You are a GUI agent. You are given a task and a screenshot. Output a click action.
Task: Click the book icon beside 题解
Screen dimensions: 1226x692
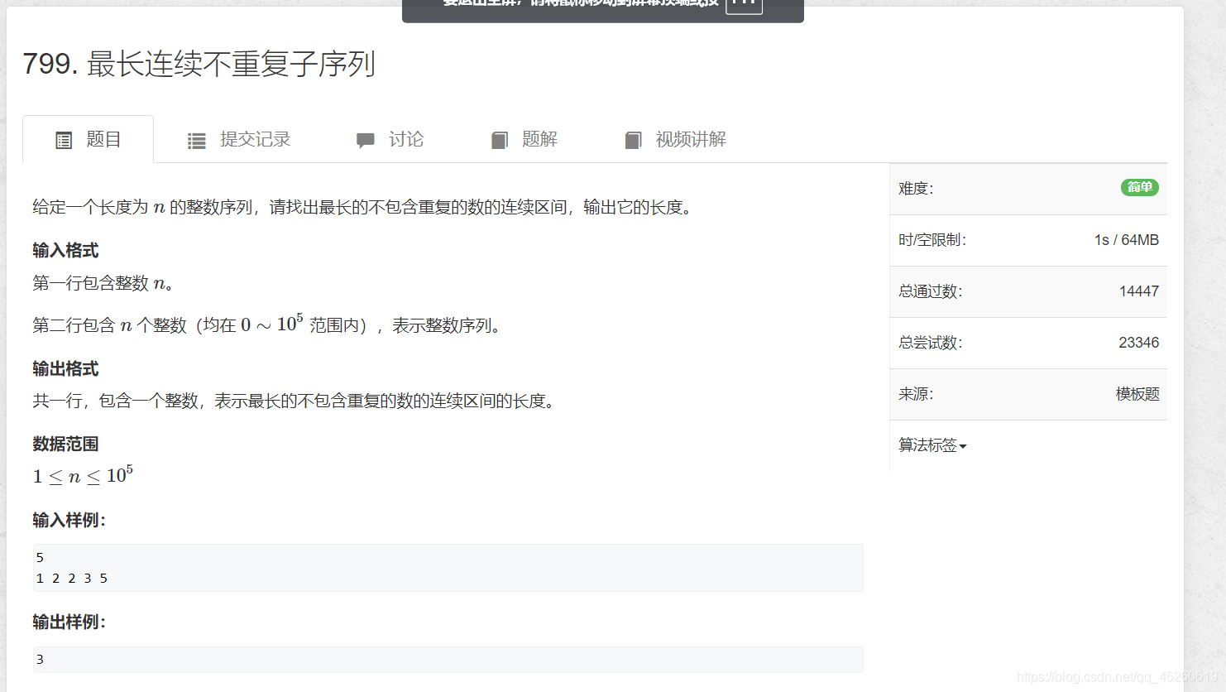pyautogui.click(x=500, y=140)
